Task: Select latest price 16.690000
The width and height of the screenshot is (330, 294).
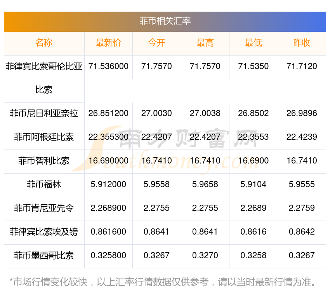Action: (108, 161)
